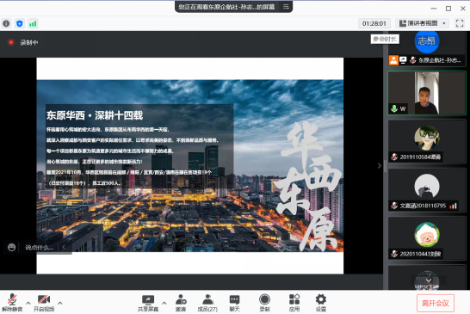This screenshot has width=470, height=314.
Task: Expand the share screen options arrow
Action: pyautogui.click(x=164, y=303)
